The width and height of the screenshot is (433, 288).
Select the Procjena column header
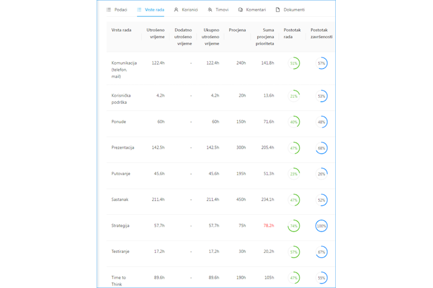(237, 30)
